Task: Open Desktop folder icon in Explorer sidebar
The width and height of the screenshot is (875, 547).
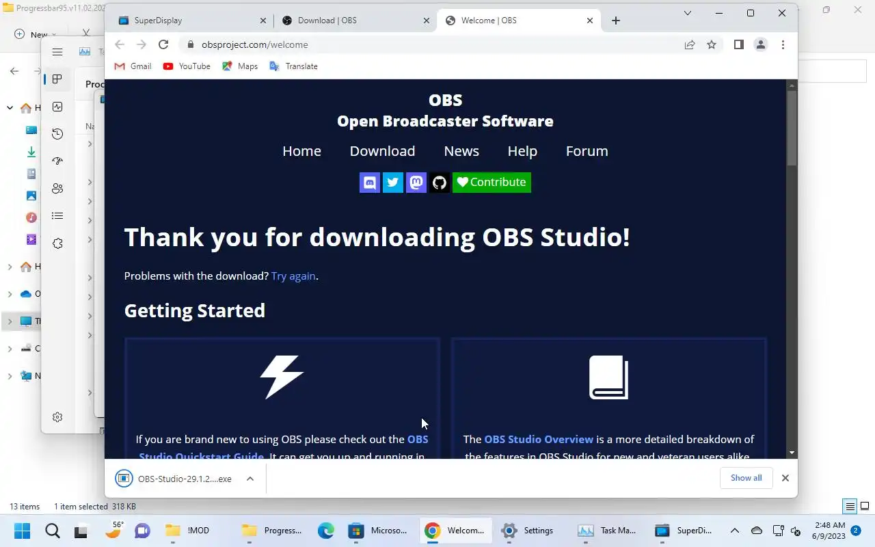Action: [x=31, y=130]
